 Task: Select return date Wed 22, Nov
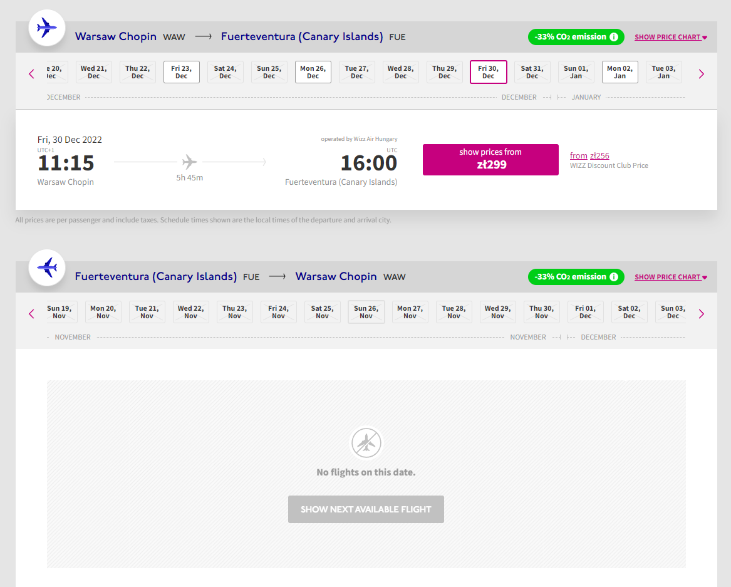pos(190,313)
